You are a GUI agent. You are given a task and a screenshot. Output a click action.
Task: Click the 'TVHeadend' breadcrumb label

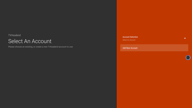[x=15, y=35]
